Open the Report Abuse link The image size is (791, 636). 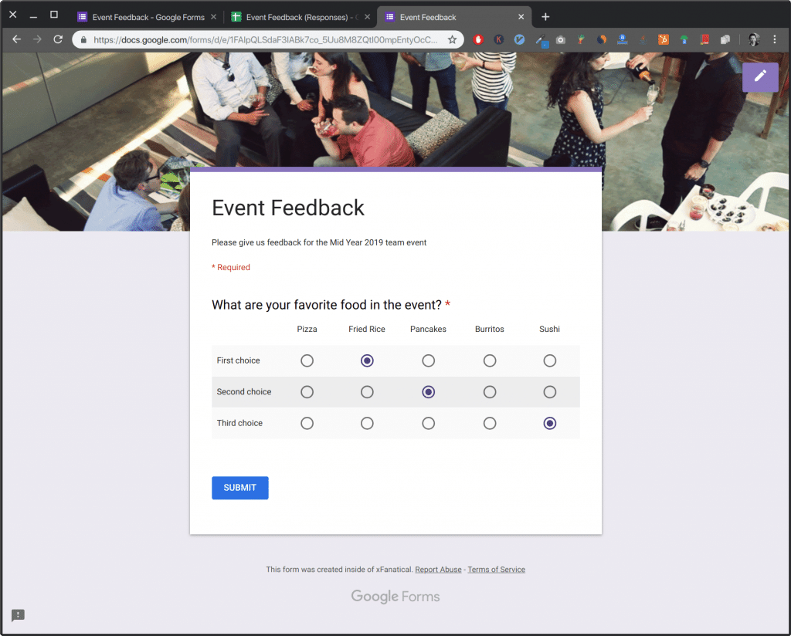click(438, 569)
